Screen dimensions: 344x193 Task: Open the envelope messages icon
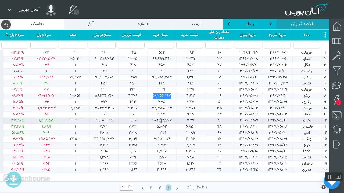click(x=336, y=115)
